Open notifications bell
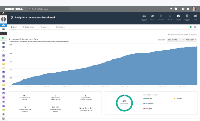200x121 pixels. 171,9
